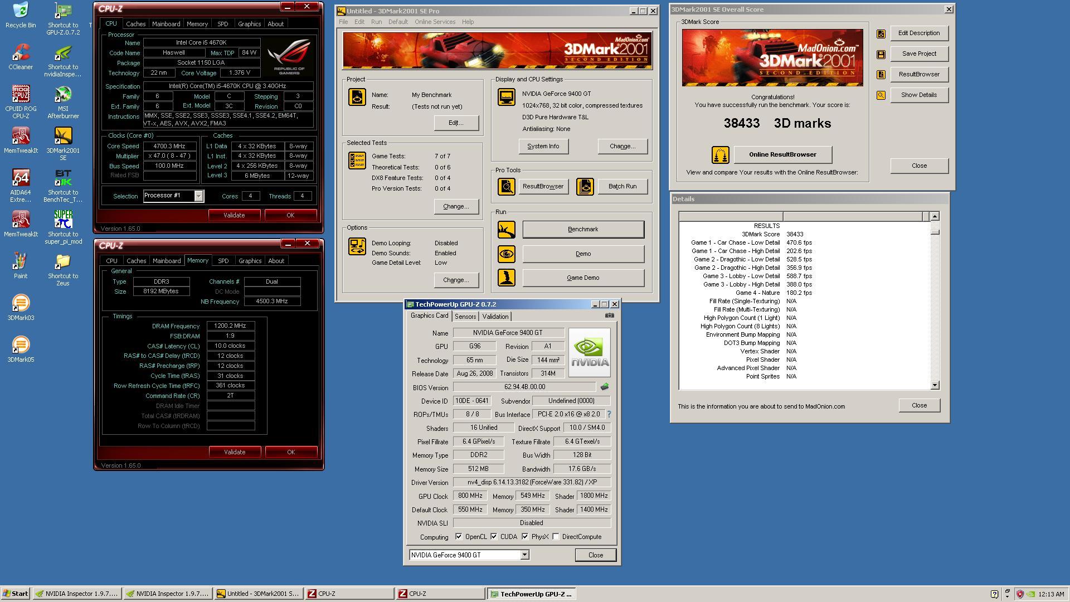This screenshot has width=1070, height=602.
Task: Open the Online Services menu in 3DMark2001
Action: [435, 22]
